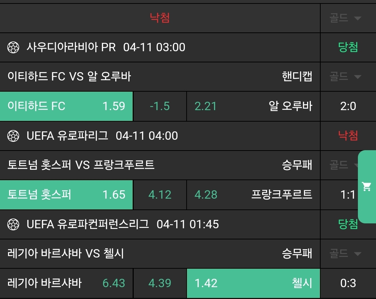Open 골드 dropdown in 레기아 바르샤바 match row
The image size is (376, 299).
coord(345,254)
